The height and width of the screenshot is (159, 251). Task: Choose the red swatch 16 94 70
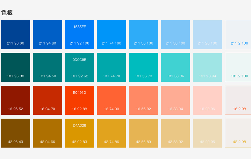point(47,100)
